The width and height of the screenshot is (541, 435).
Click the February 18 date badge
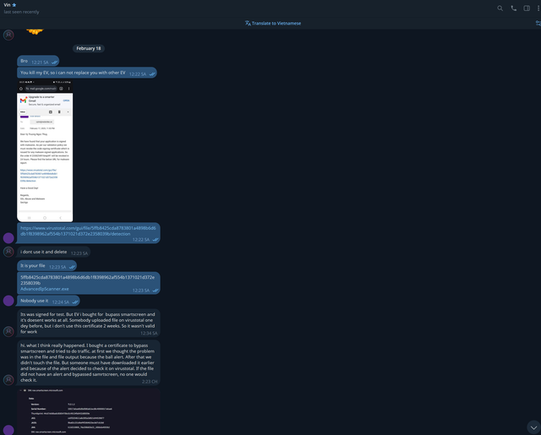(x=89, y=48)
